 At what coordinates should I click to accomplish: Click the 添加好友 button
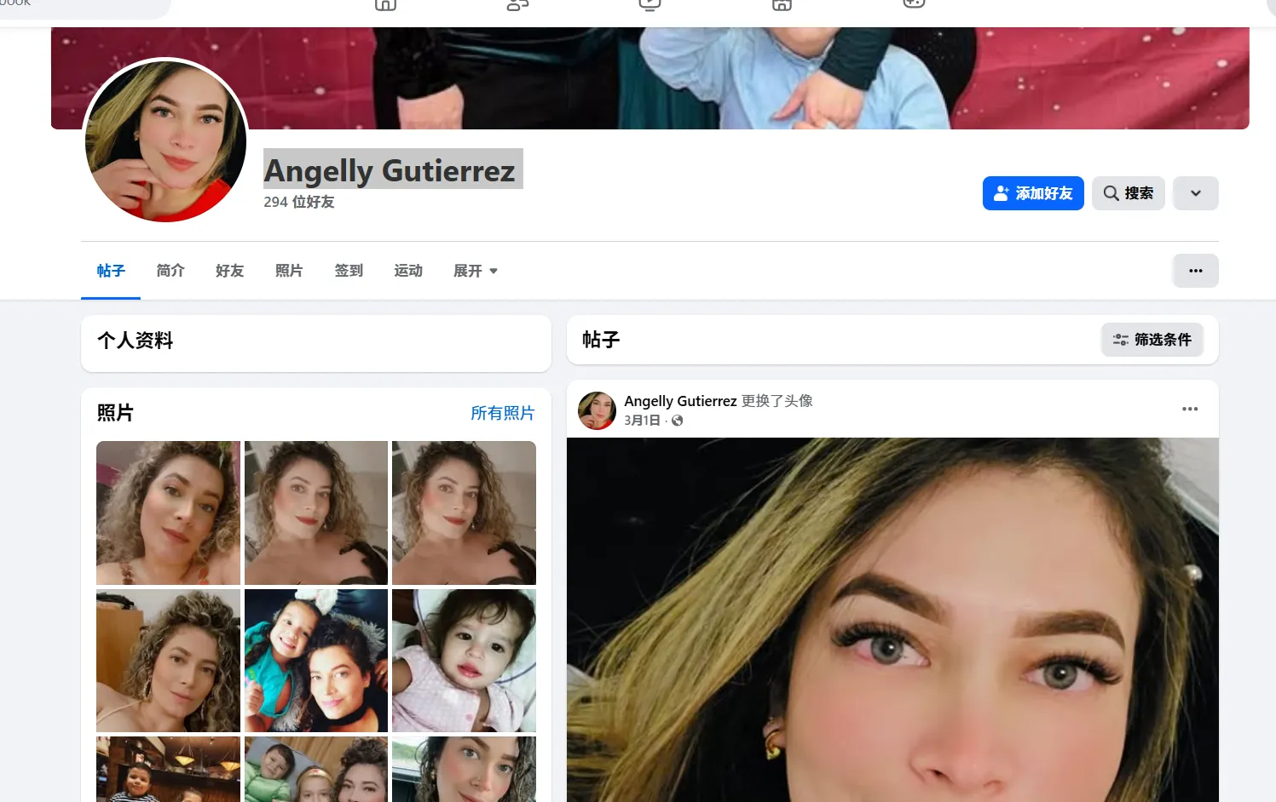[1033, 193]
